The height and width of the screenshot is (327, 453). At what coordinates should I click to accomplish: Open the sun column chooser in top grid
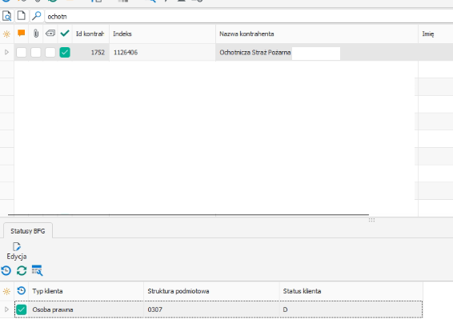[x=6, y=34]
